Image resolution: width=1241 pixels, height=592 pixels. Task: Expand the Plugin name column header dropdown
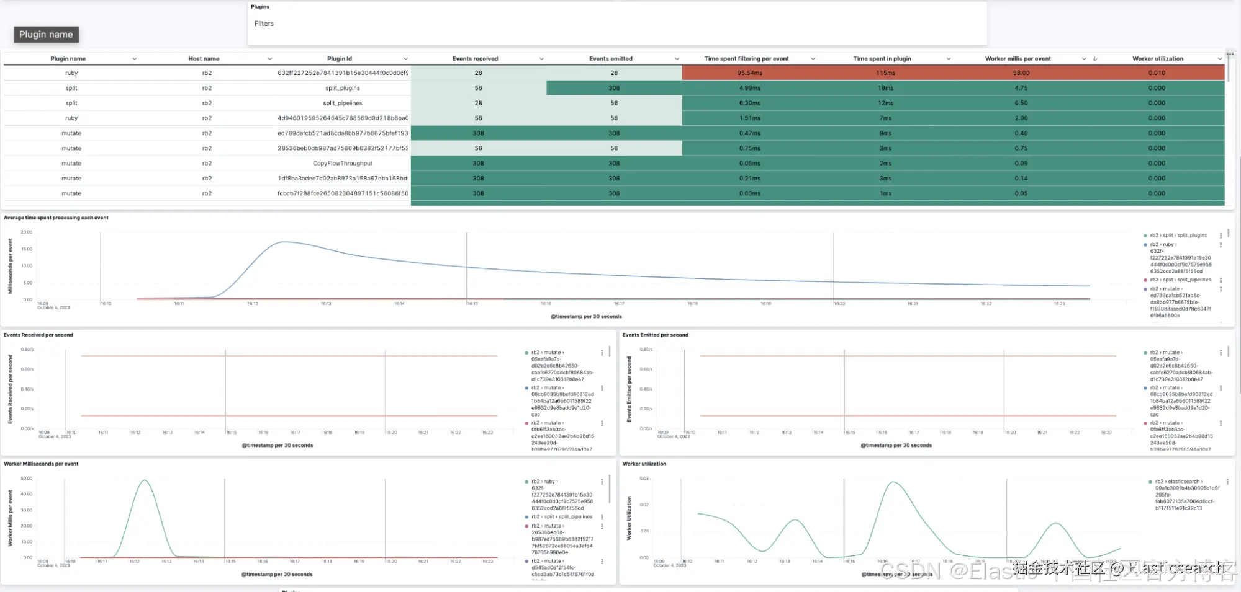(x=134, y=59)
